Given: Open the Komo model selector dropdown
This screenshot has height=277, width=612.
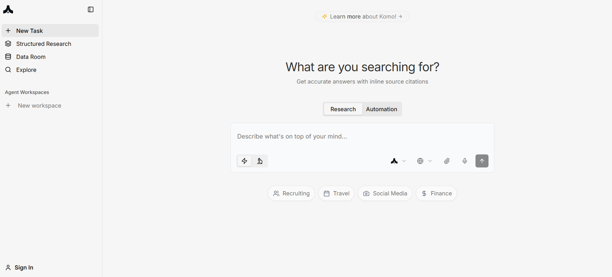Looking at the screenshot, I should pos(398,161).
